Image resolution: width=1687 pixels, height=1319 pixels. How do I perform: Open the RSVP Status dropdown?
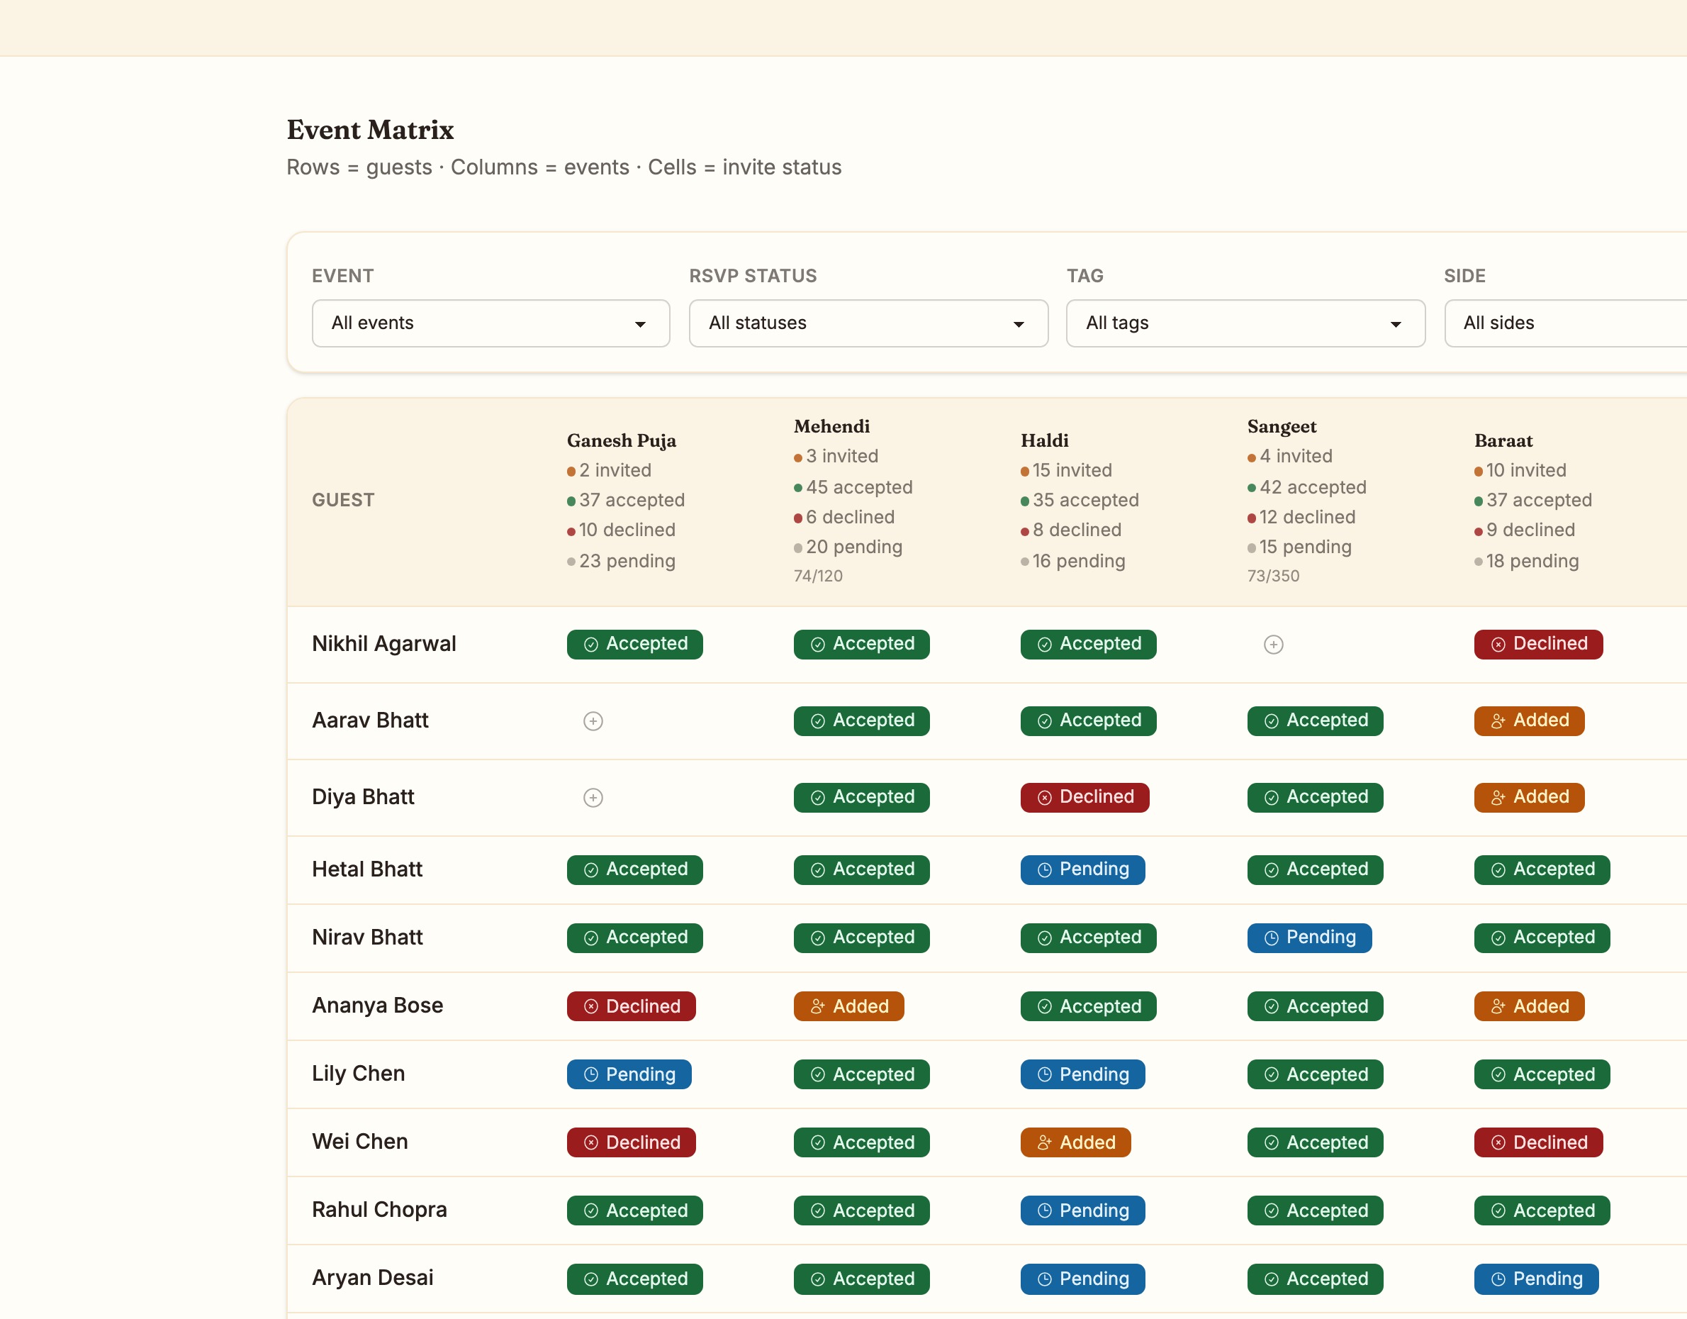(x=868, y=323)
